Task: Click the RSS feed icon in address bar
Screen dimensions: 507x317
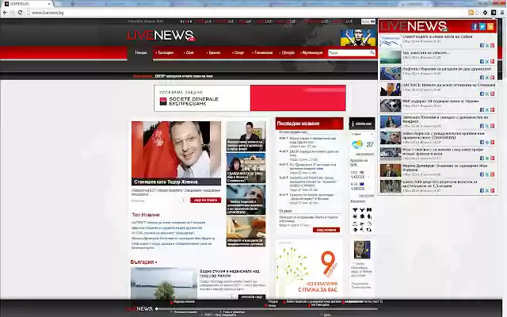Action: [471, 13]
